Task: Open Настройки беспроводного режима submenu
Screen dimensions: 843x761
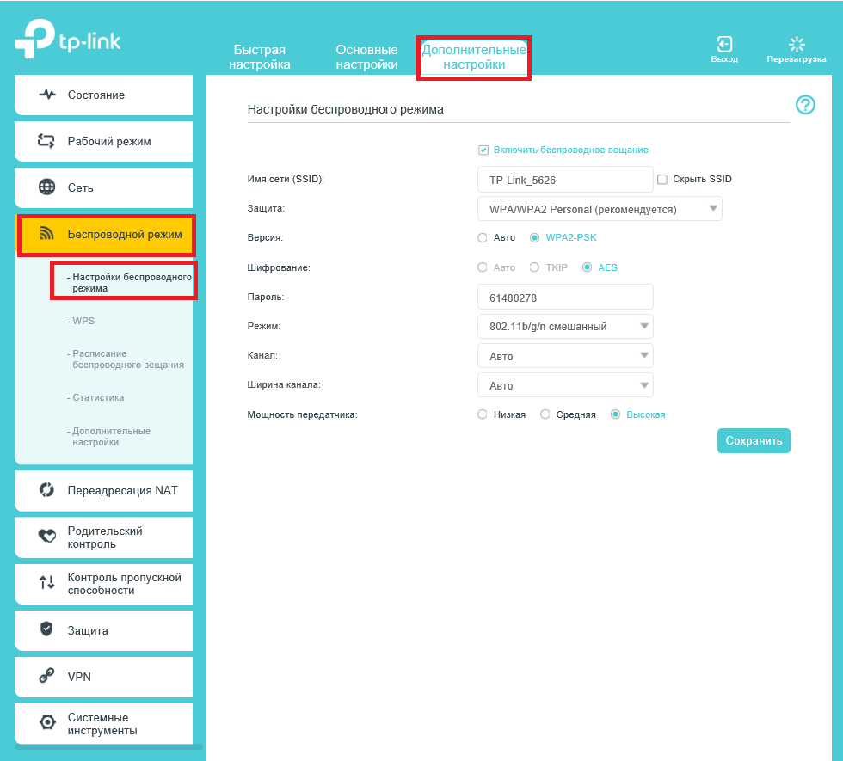Action: (129, 282)
